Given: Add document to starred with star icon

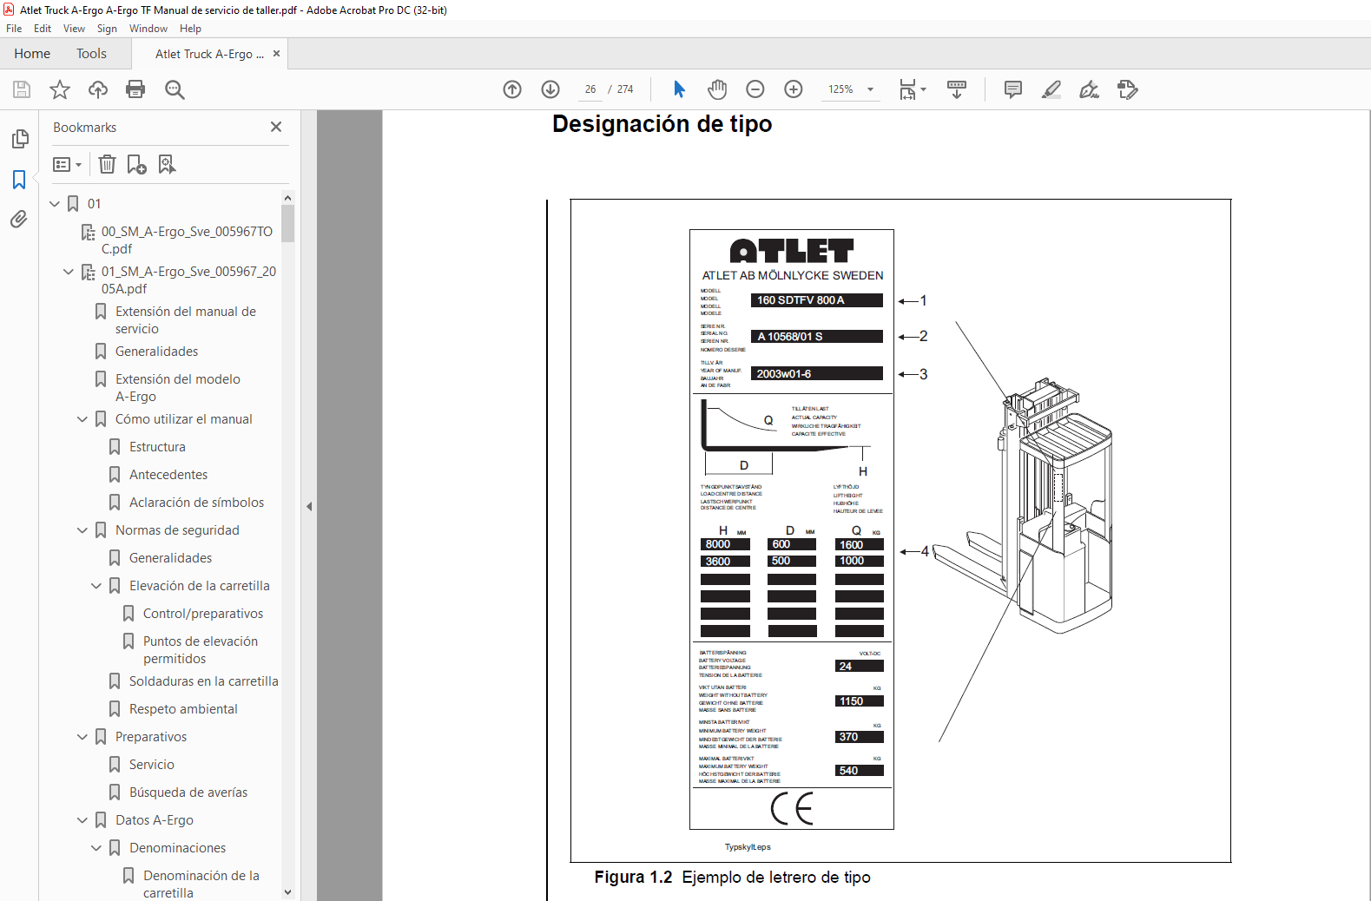Looking at the screenshot, I should pos(60,89).
